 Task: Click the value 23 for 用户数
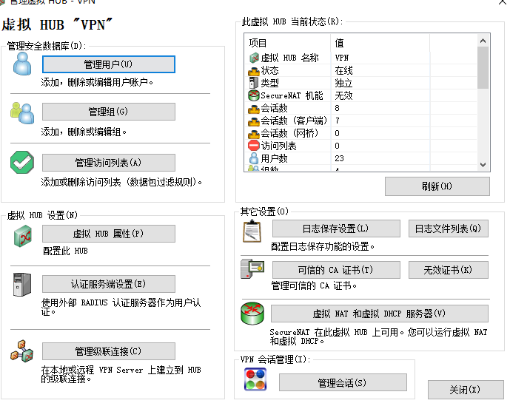click(x=339, y=158)
